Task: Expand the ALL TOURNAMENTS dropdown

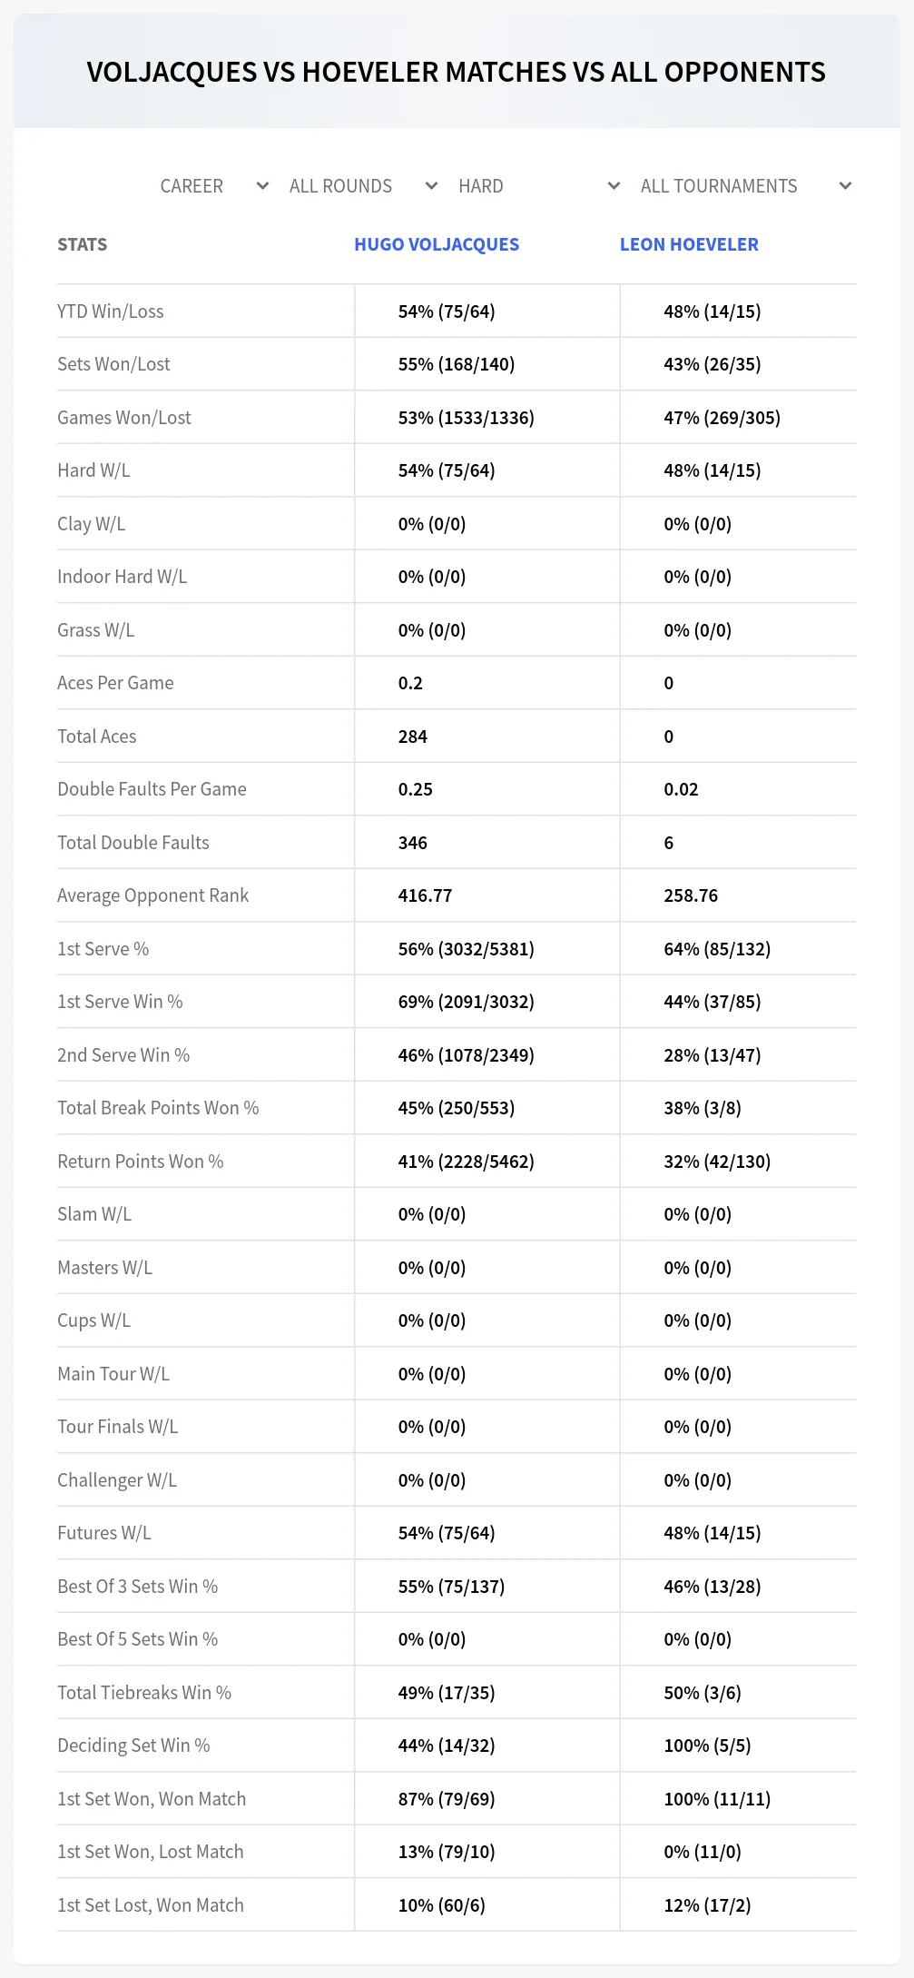Action: click(x=746, y=186)
